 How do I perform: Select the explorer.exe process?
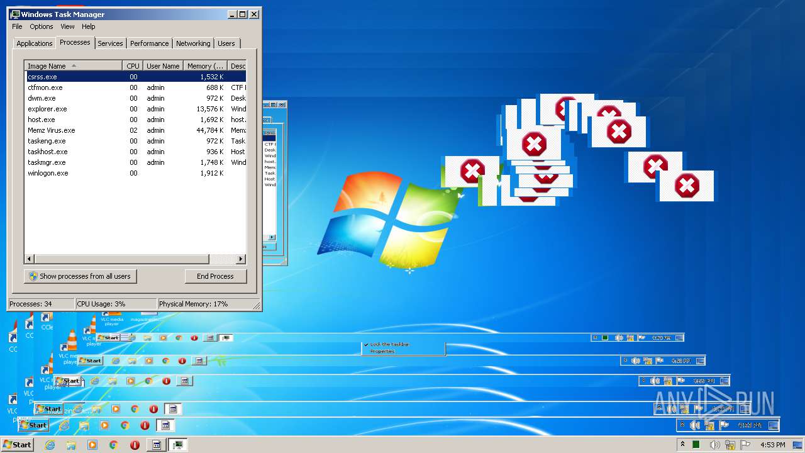pyautogui.click(x=135, y=109)
